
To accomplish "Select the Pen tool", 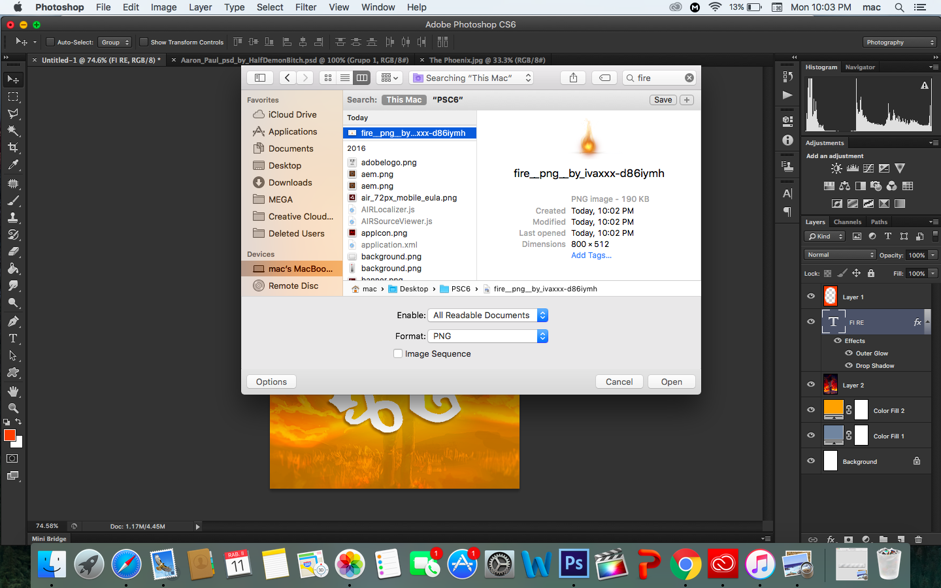I will 13,321.
